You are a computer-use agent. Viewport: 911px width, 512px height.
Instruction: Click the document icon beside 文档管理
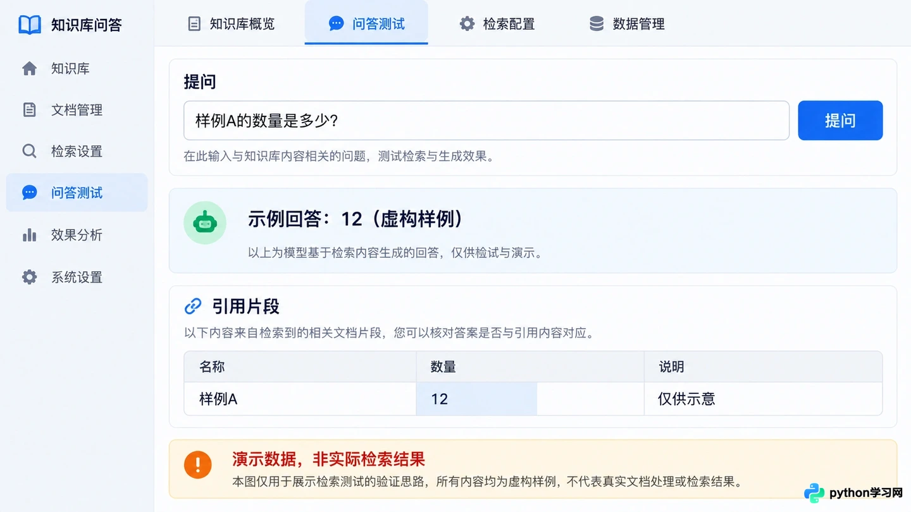30,109
